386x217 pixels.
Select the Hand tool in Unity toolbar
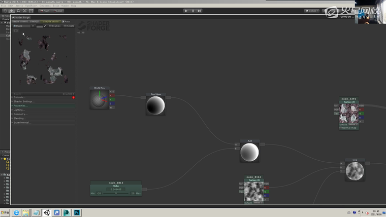pos(6,10)
